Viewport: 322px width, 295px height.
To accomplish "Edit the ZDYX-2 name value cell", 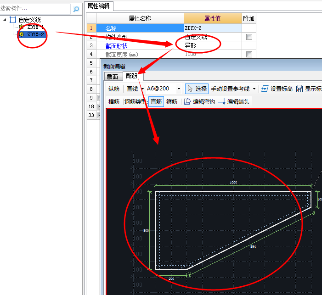I will tap(213, 28).
